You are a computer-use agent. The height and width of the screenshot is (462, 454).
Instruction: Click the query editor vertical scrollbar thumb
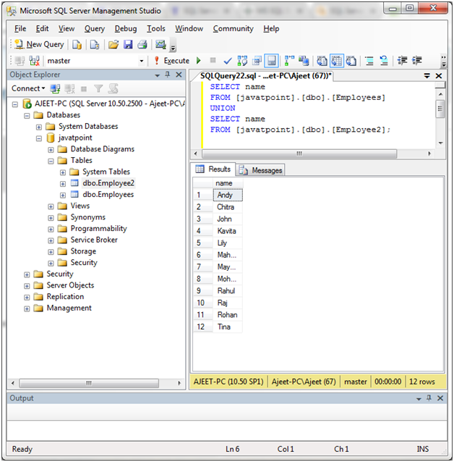[x=440, y=109]
